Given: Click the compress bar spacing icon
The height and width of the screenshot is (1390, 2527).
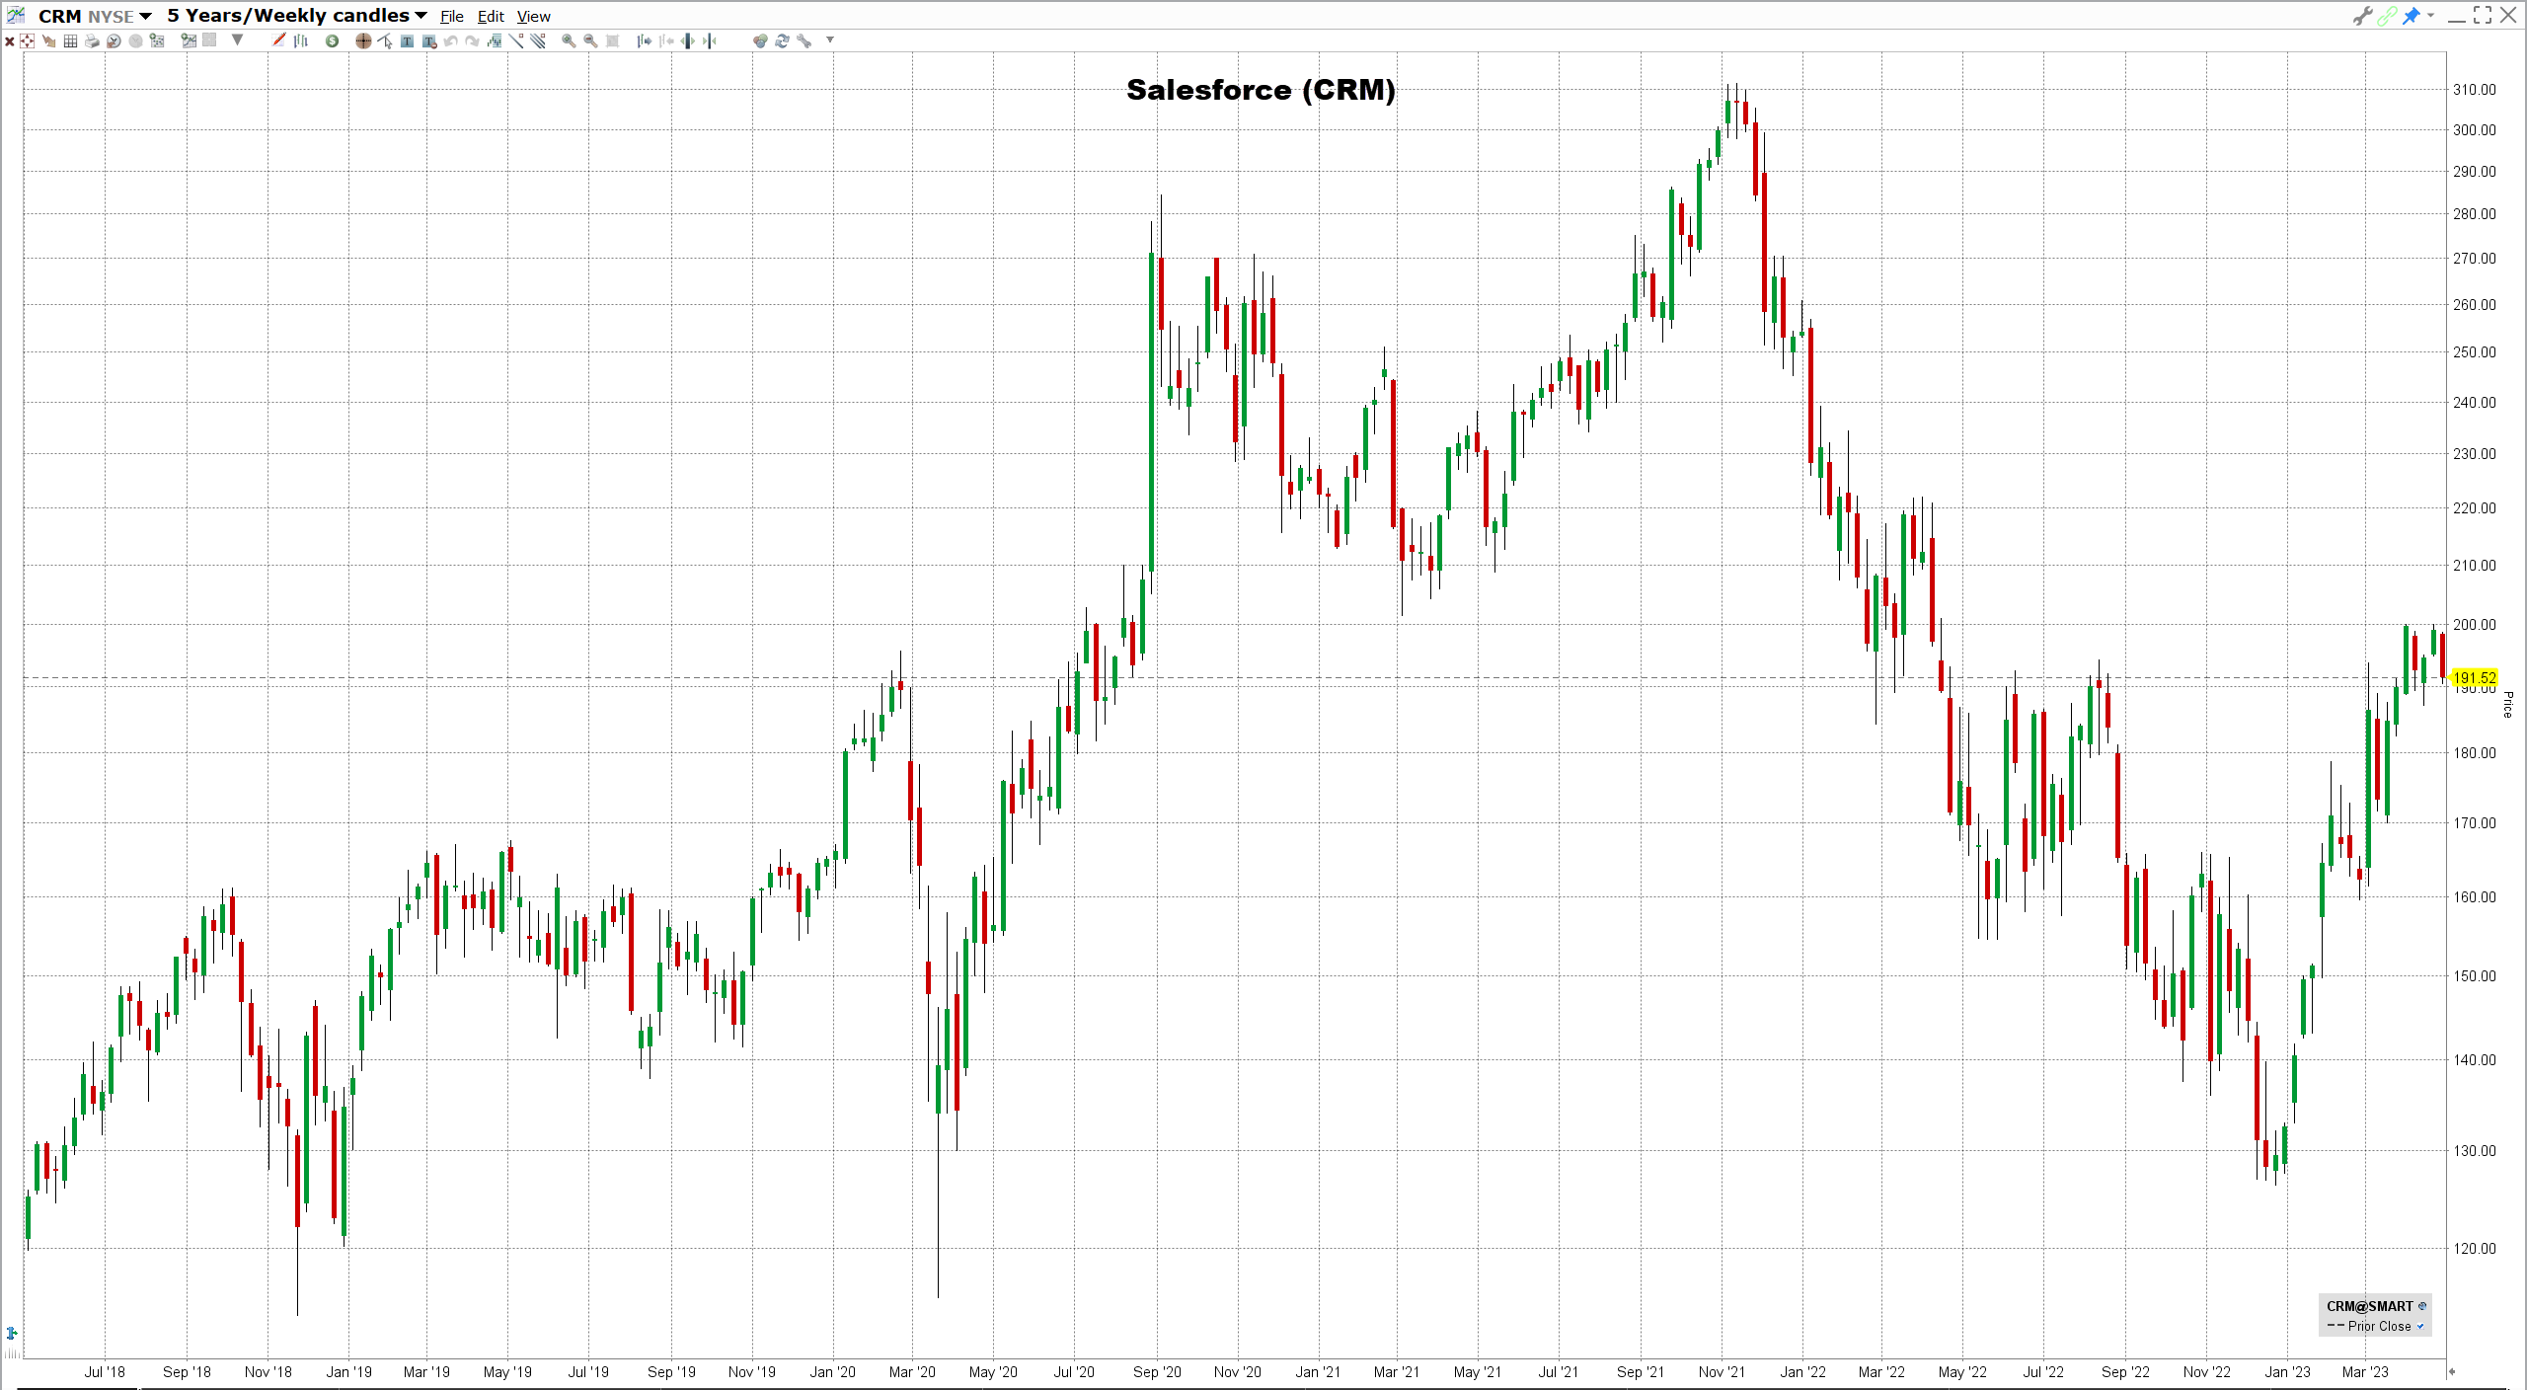Looking at the screenshot, I should pos(710,41).
